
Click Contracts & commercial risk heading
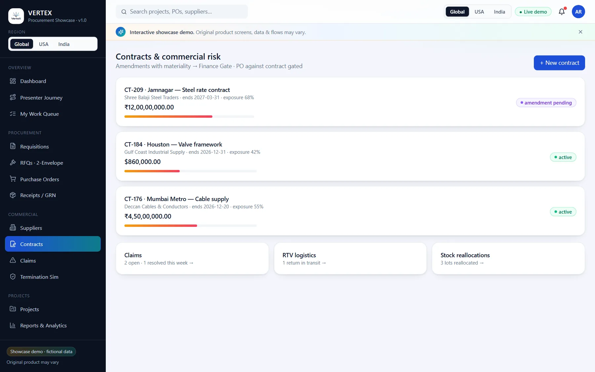point(168,57)
